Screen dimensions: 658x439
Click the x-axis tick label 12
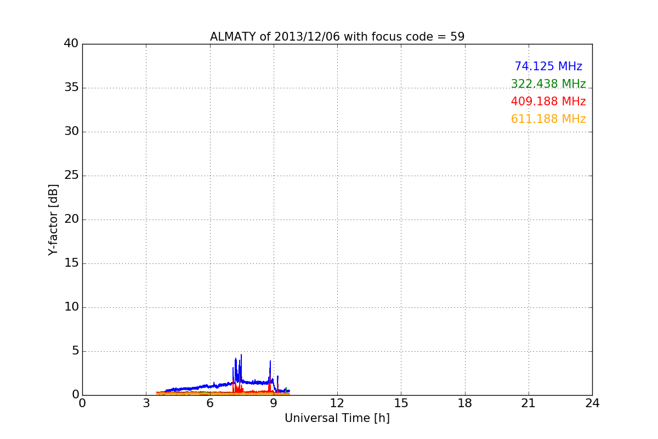click(337, 403)
